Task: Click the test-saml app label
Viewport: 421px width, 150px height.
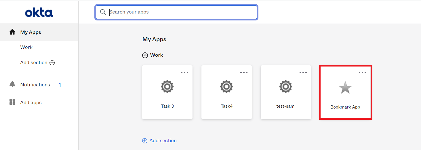Action: click(286, 106)
